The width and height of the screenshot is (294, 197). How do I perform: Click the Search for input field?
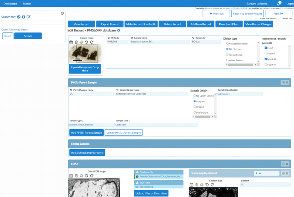pos(32,22)
